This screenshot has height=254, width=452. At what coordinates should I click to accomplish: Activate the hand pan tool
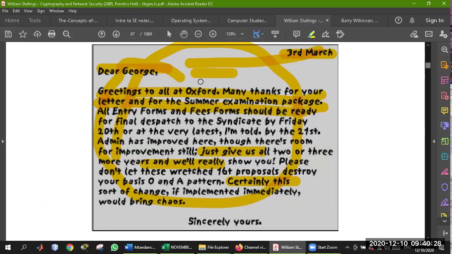(184, 34)
